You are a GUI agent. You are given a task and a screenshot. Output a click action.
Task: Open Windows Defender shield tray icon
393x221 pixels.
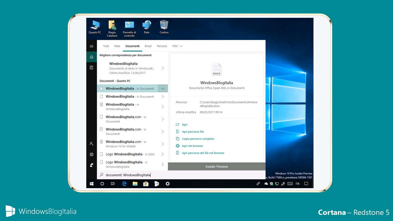pyautogui.click(x=272, y=184)
